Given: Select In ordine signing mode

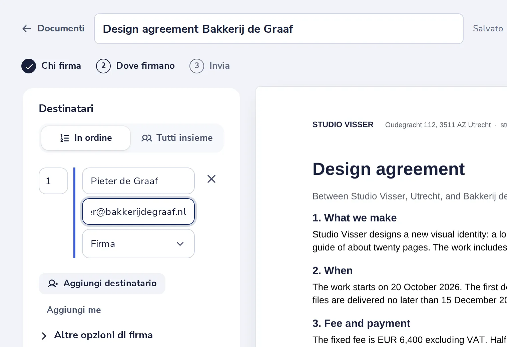Looking at the screenshot, I should pos(86,138).
